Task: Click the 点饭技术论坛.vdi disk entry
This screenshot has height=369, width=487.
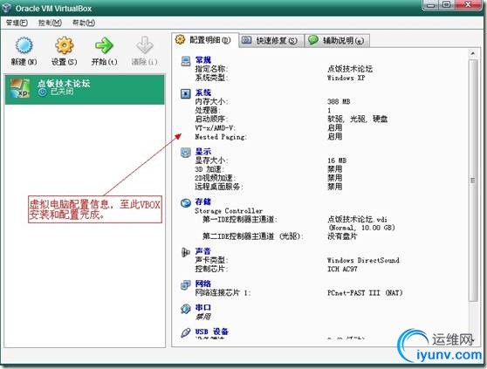Action: tap(358, 219)
